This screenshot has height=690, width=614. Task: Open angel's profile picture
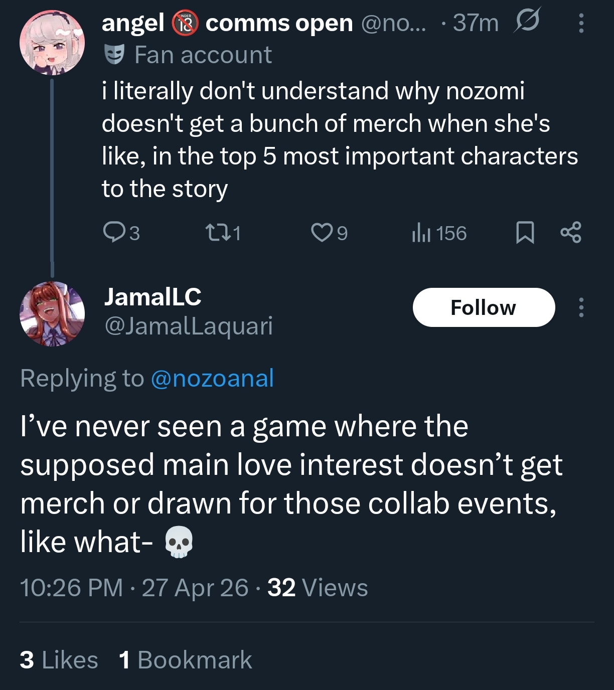[52, 43]
